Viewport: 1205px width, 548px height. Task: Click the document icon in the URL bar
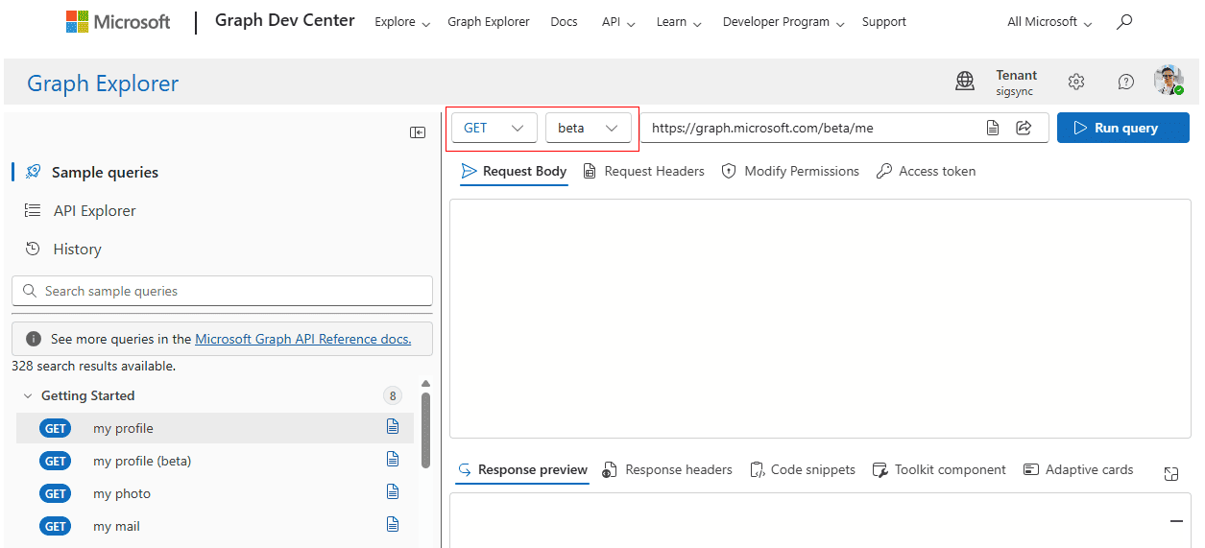pyautogui.click(x=993, y=128)
